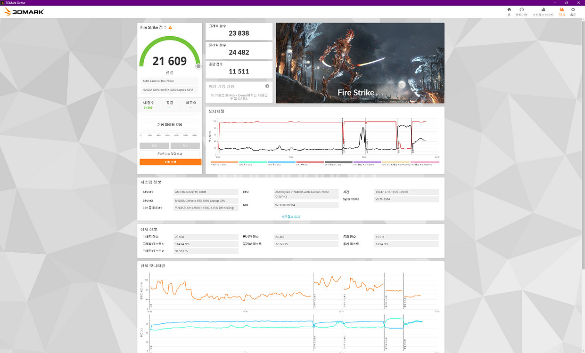
Task: Click the orange warning icon beside Fire Strike score
Action: point(170,27)
